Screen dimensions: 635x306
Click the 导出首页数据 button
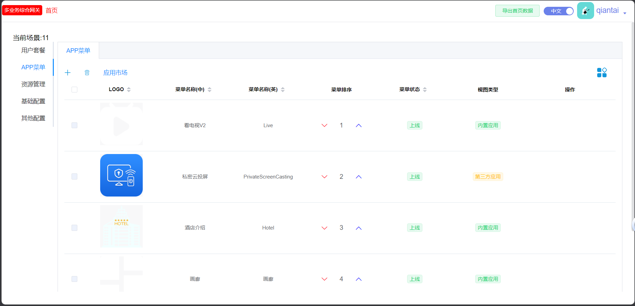(517, 11)
